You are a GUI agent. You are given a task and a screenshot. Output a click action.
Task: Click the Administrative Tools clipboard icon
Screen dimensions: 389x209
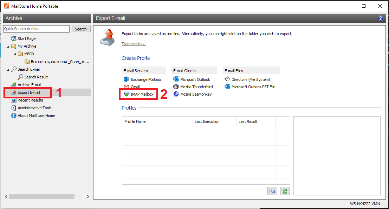coord(14,108)
